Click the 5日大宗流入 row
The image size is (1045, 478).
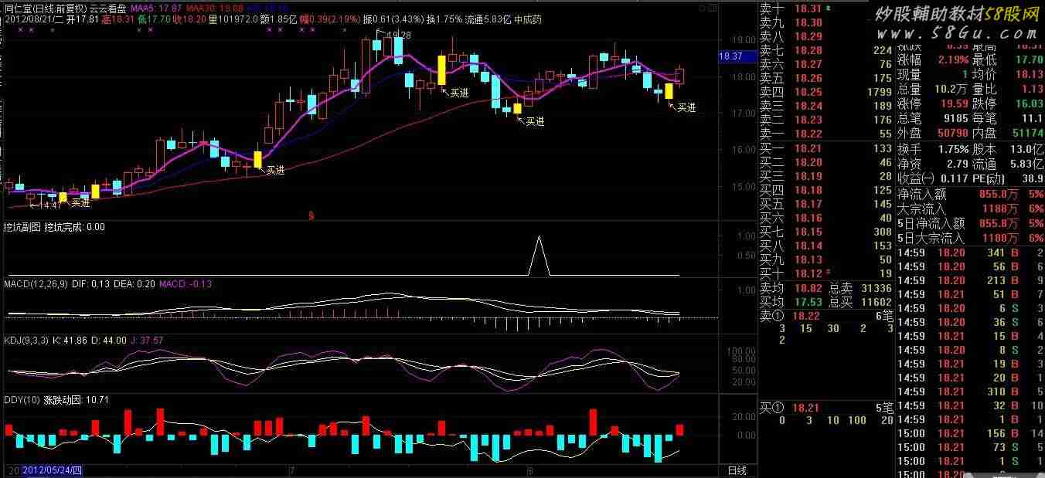point(971,238)
